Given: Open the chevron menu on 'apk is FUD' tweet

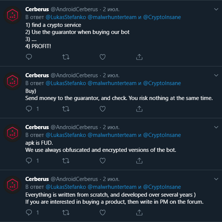Looking at the screenshot, I should click(216, 127).
